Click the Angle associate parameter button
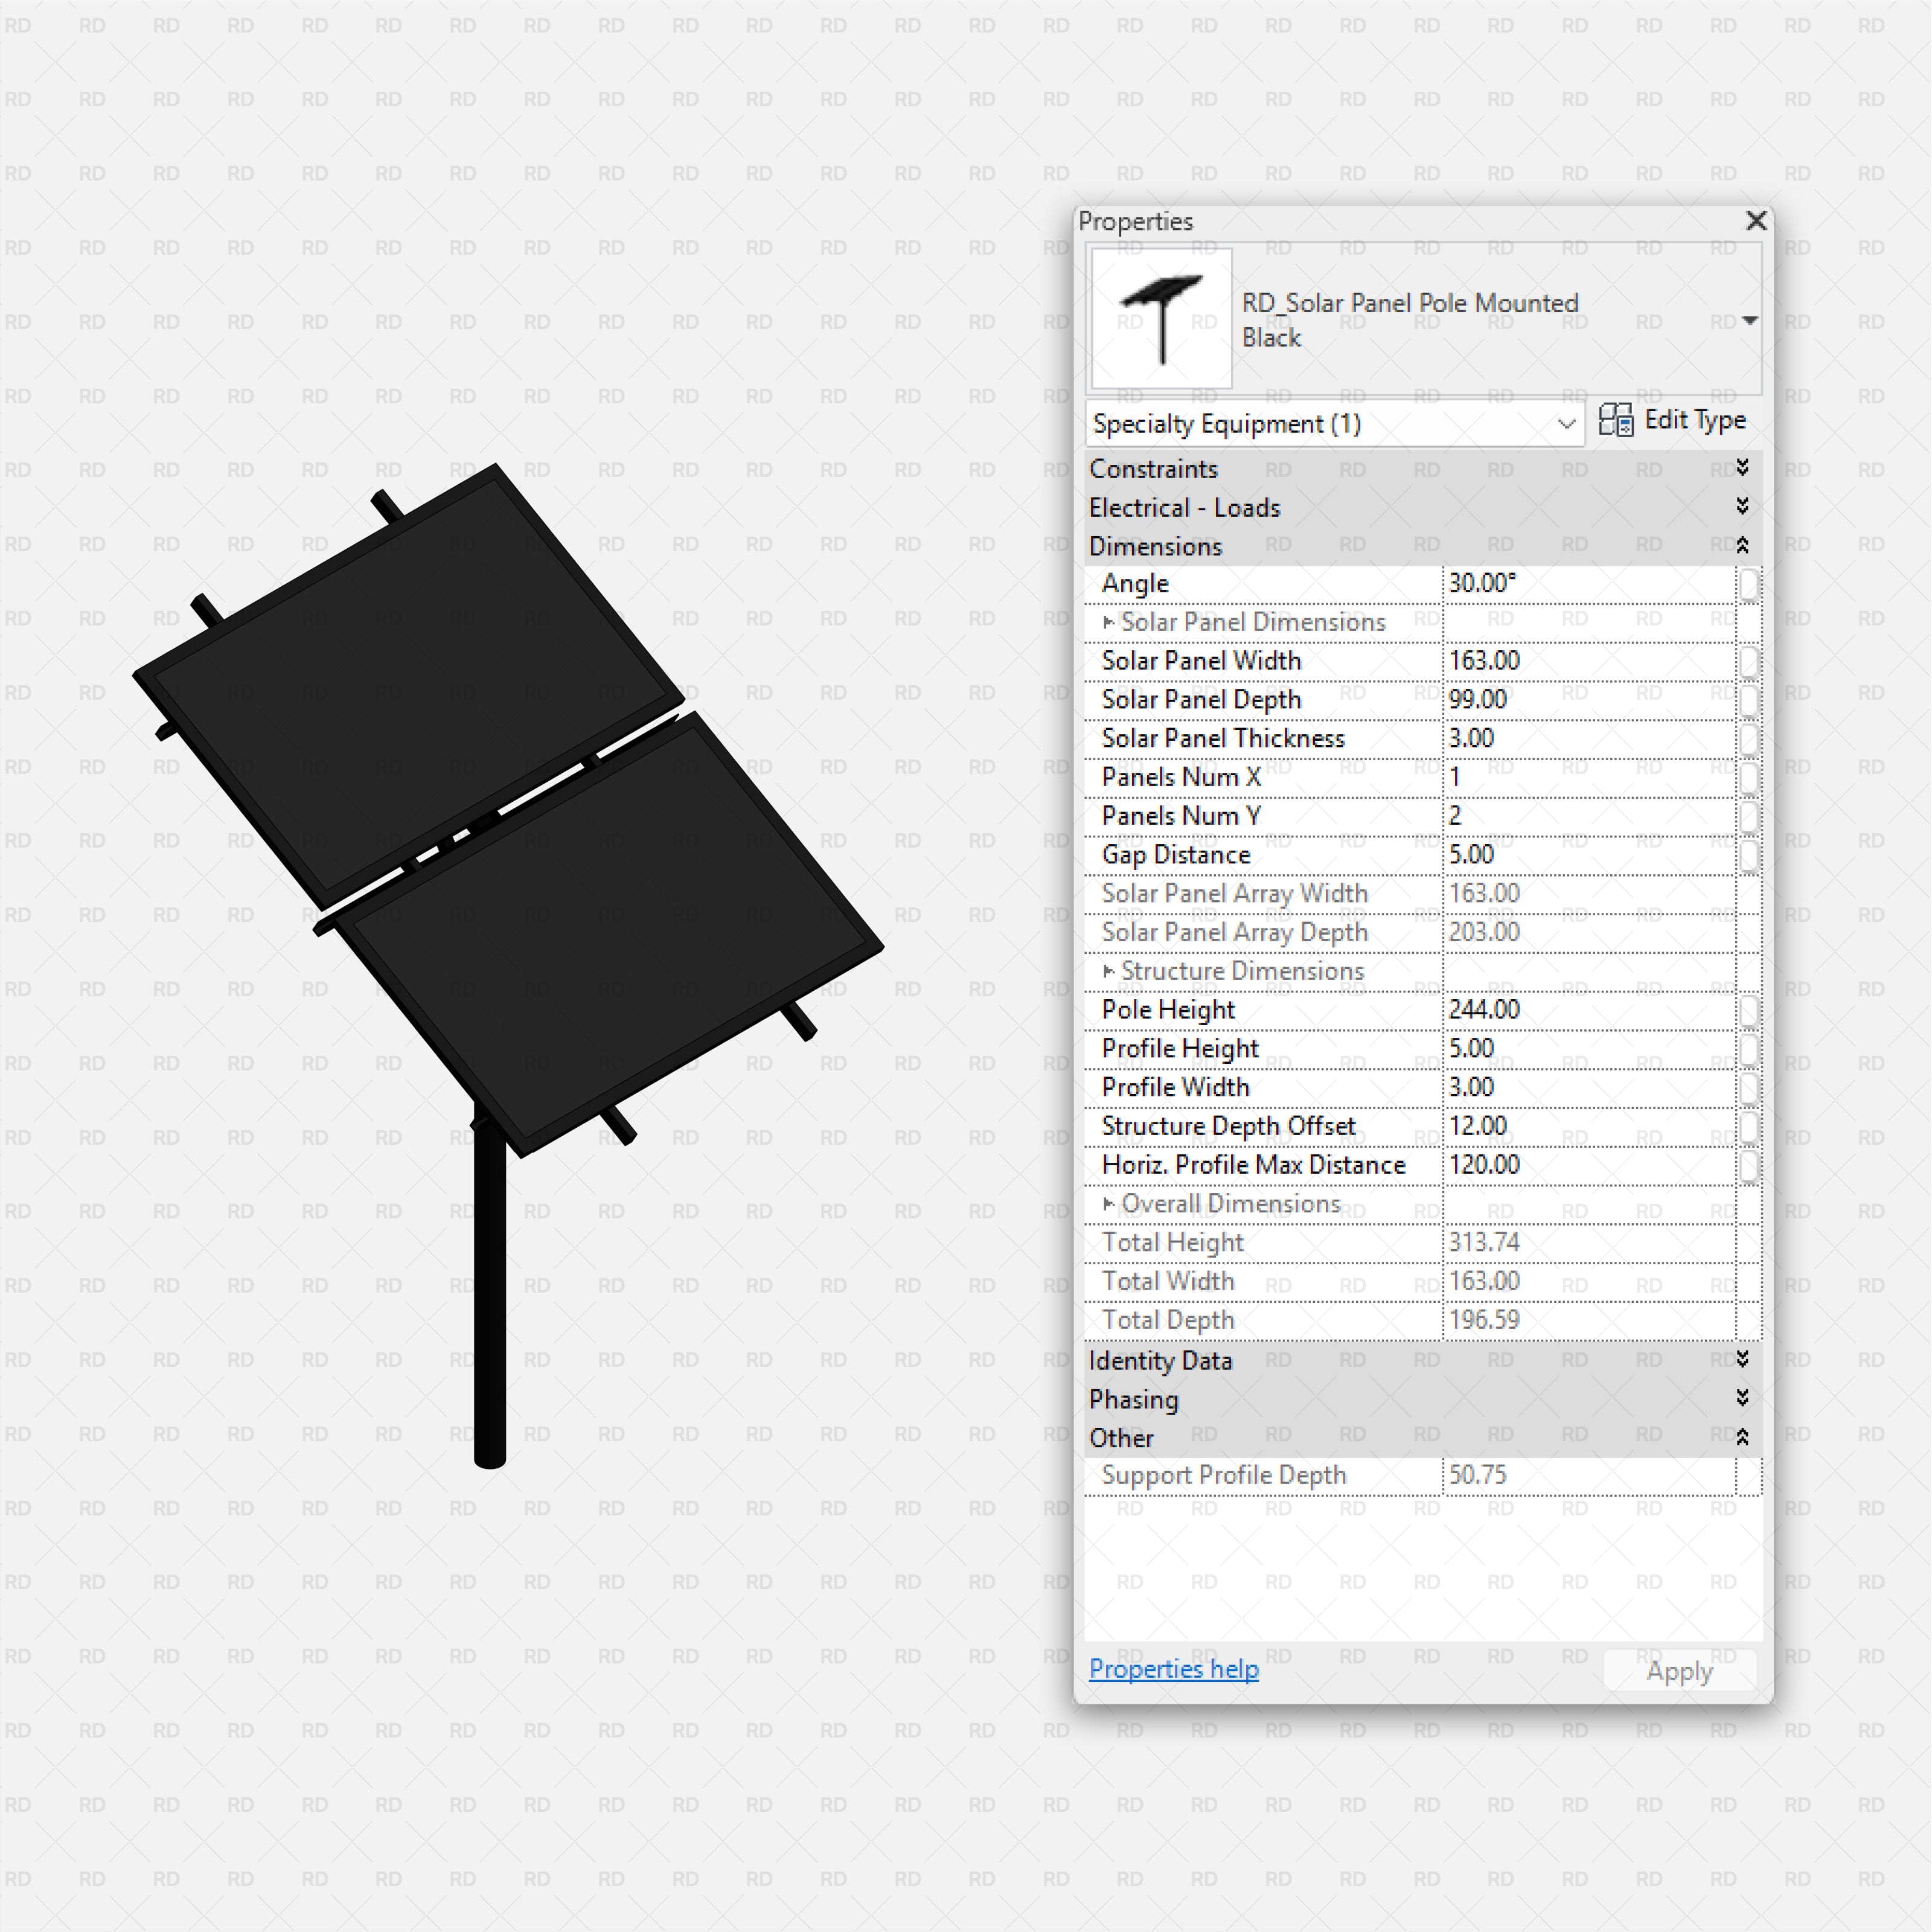This screenshot has height=1932, width=1932. tap(1748, 584)
